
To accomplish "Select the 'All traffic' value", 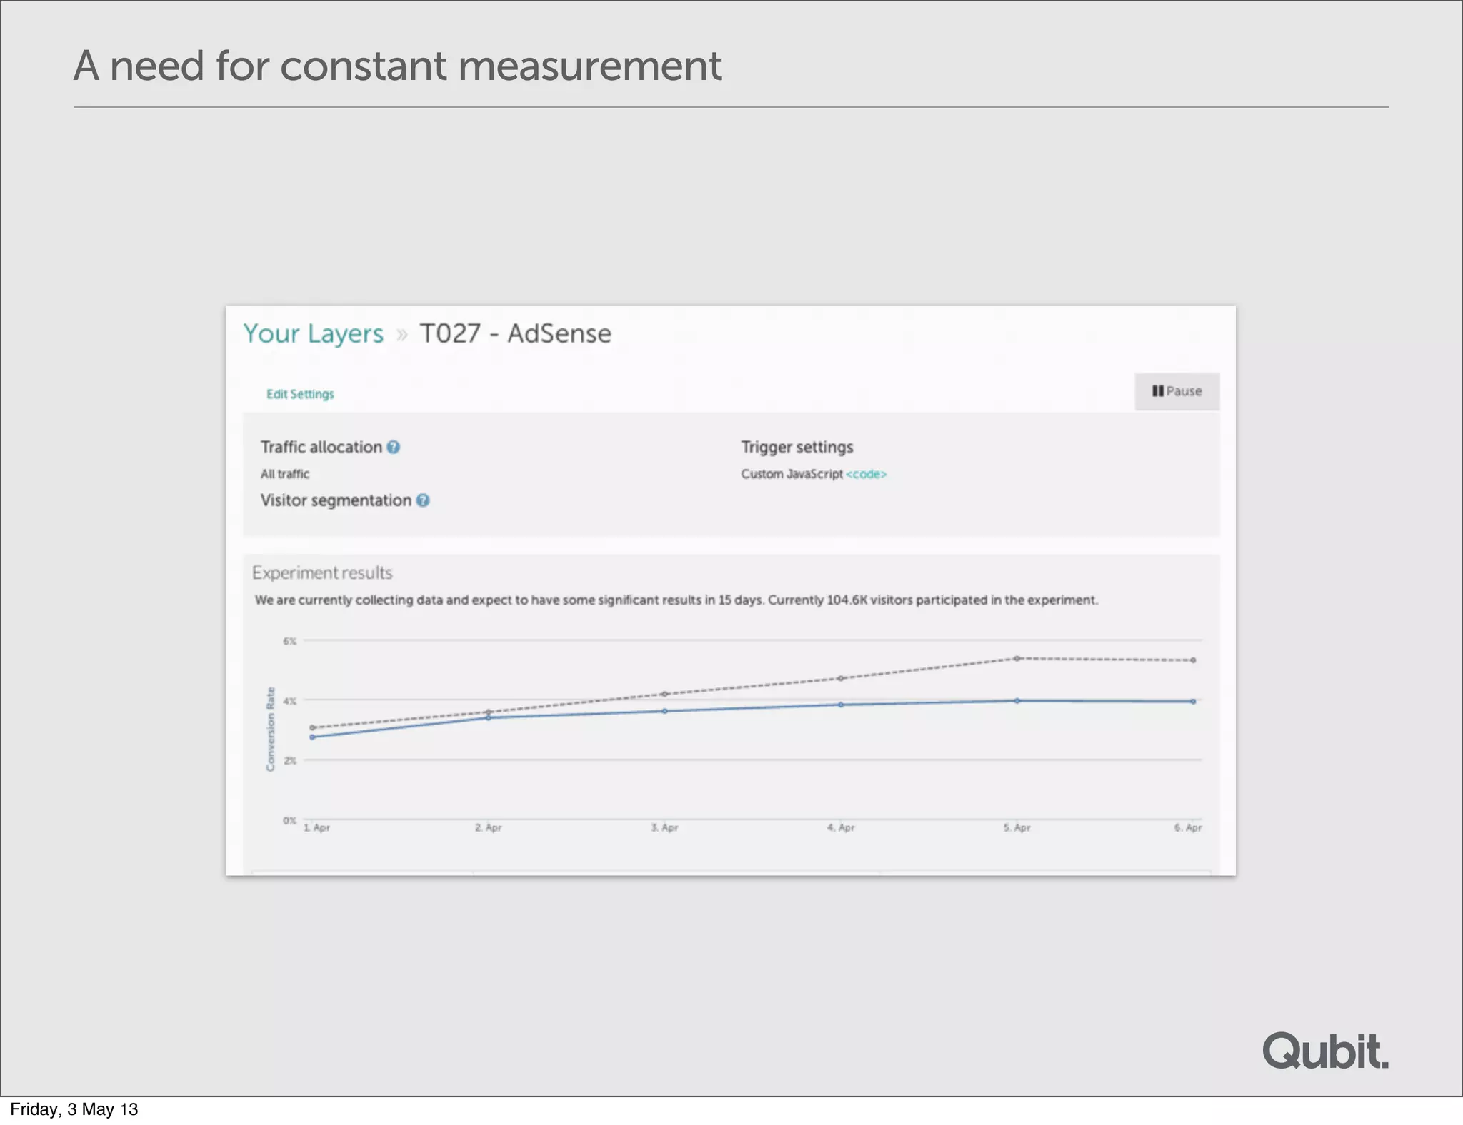I will [284, 474].
